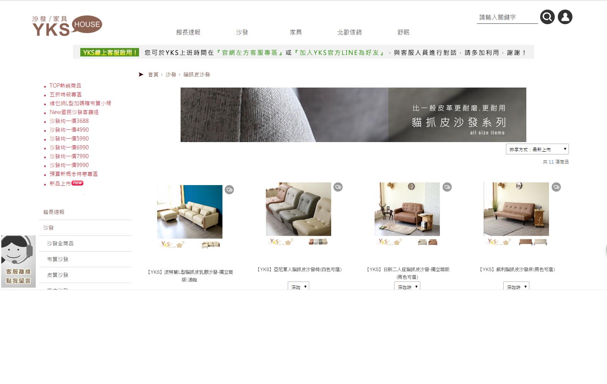This screenshot has height=384, width=607.
Task: Add the 威利 sofa bed to favorites
Action: coord(556,187)
